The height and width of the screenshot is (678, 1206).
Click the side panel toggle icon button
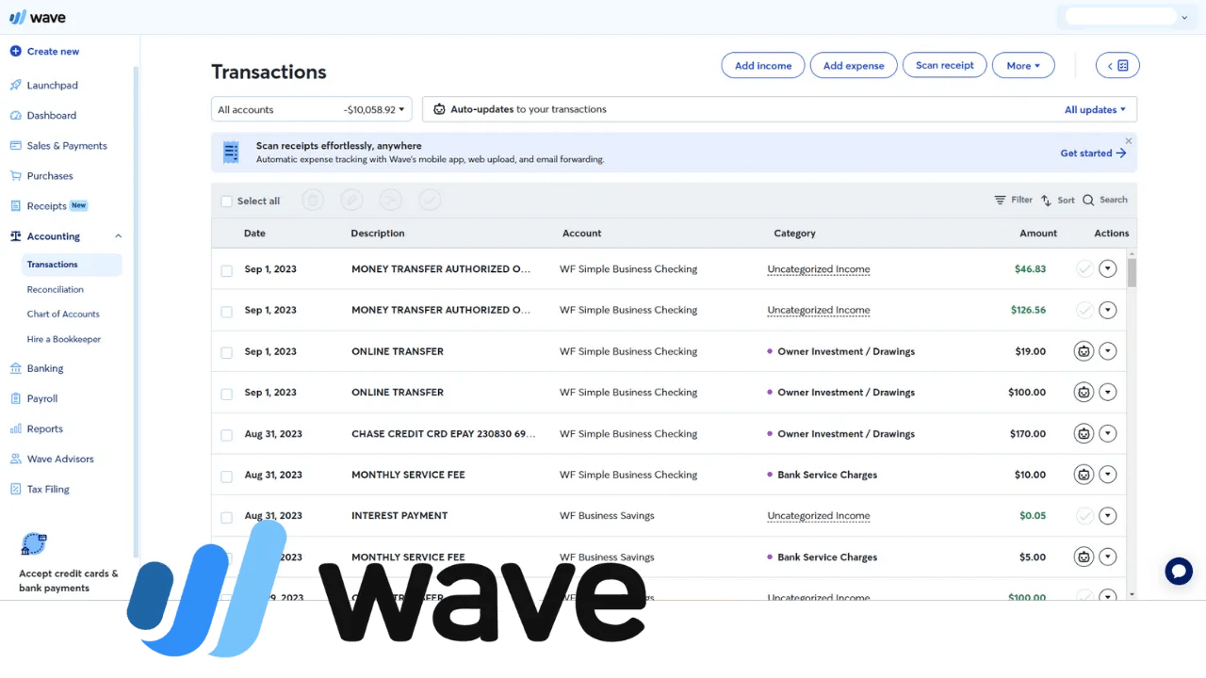pyautogui.click(x=1117, y=65)
